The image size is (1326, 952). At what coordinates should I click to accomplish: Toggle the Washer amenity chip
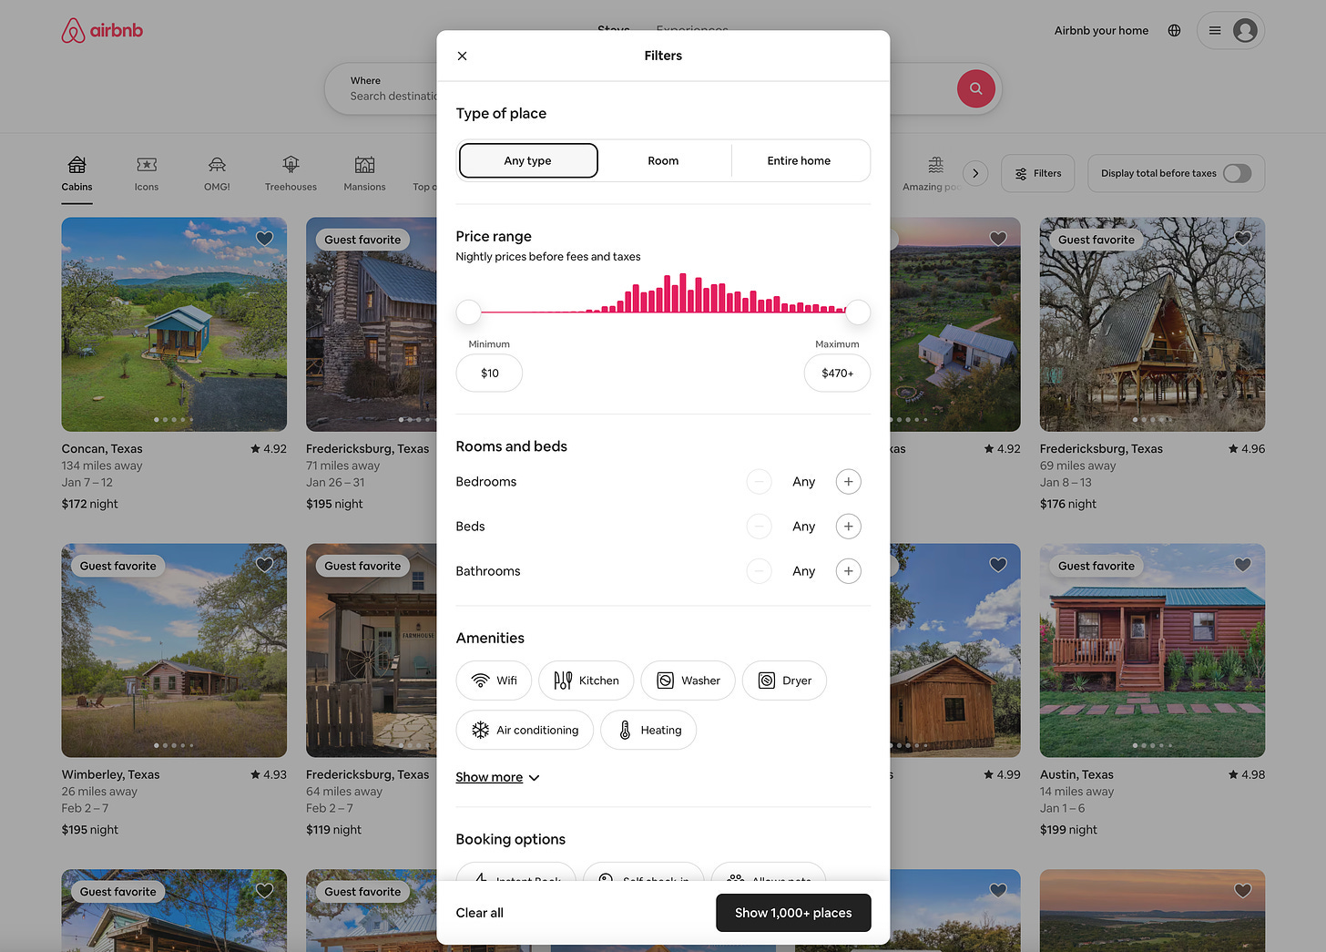click(x=688, y=681)
